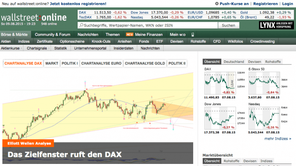Viewport: 296px width, 166px height.
Task: Click the EUR/USD ticker link
Action: [x=195, y=12]
